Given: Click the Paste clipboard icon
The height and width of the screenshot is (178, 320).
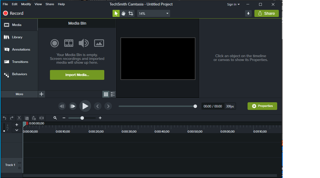Looking at the screenshot, I should (x=34, y=118).
